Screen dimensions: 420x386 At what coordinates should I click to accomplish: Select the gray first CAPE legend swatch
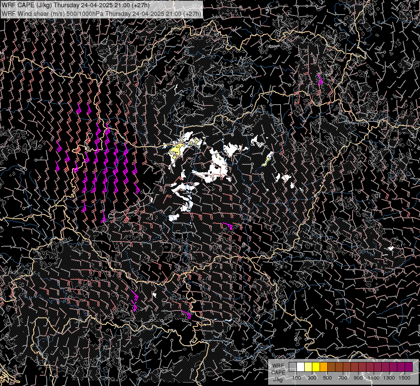tap(293, 367)
